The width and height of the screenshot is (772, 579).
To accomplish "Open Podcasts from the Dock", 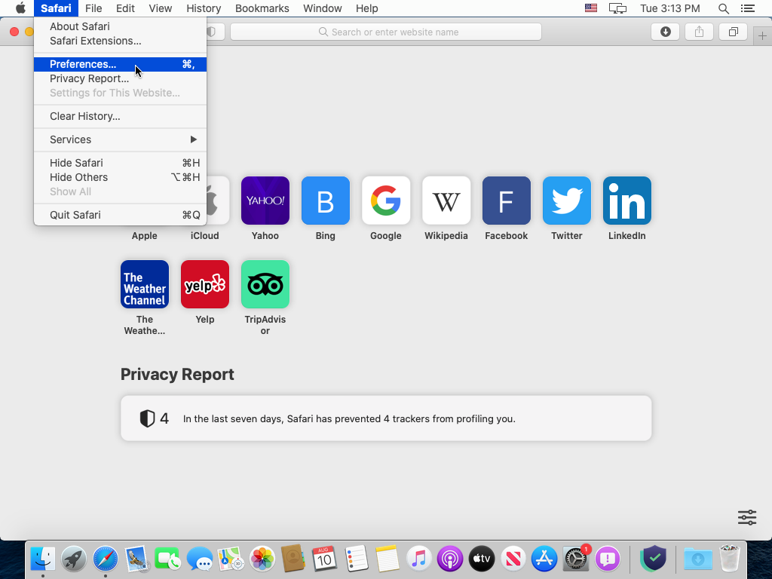I will (450, 559).
